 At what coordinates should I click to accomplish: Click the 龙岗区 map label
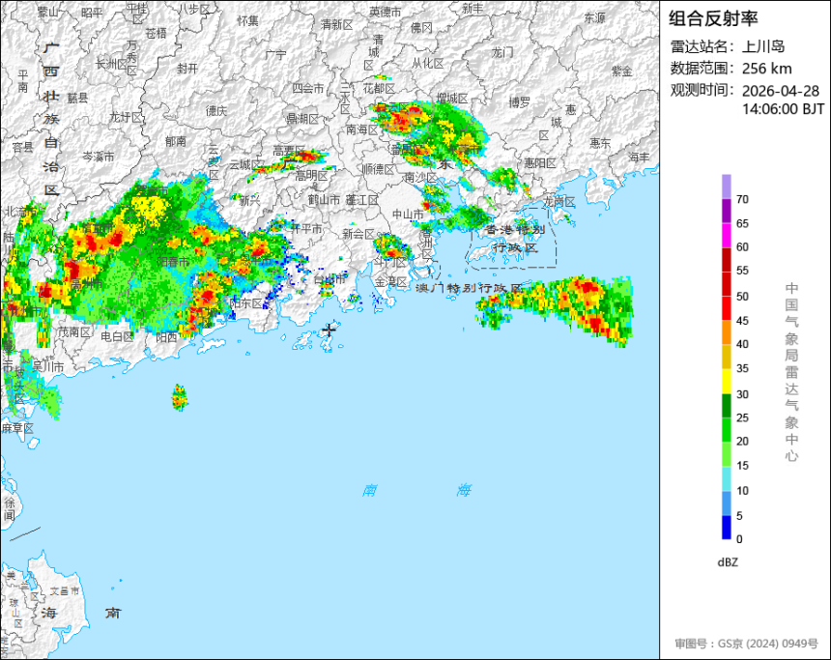(x=559, y=202)
